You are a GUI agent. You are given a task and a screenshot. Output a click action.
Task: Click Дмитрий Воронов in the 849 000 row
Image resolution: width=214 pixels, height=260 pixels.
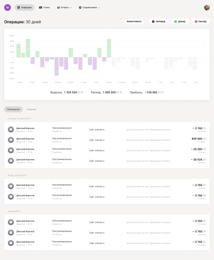(x=25, y=139)
